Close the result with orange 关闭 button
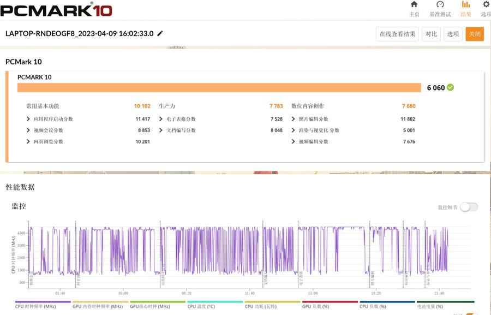Image resolution: width=491 pixels, height=315 pixels. [475, 34]
